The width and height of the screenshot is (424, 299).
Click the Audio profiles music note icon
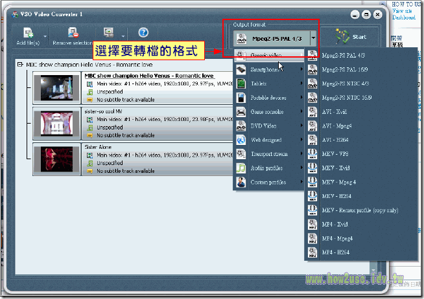click(241, 168)
